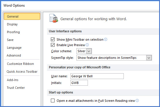Click the ScreenTip style label
The image size is (160, 107).
62,58
